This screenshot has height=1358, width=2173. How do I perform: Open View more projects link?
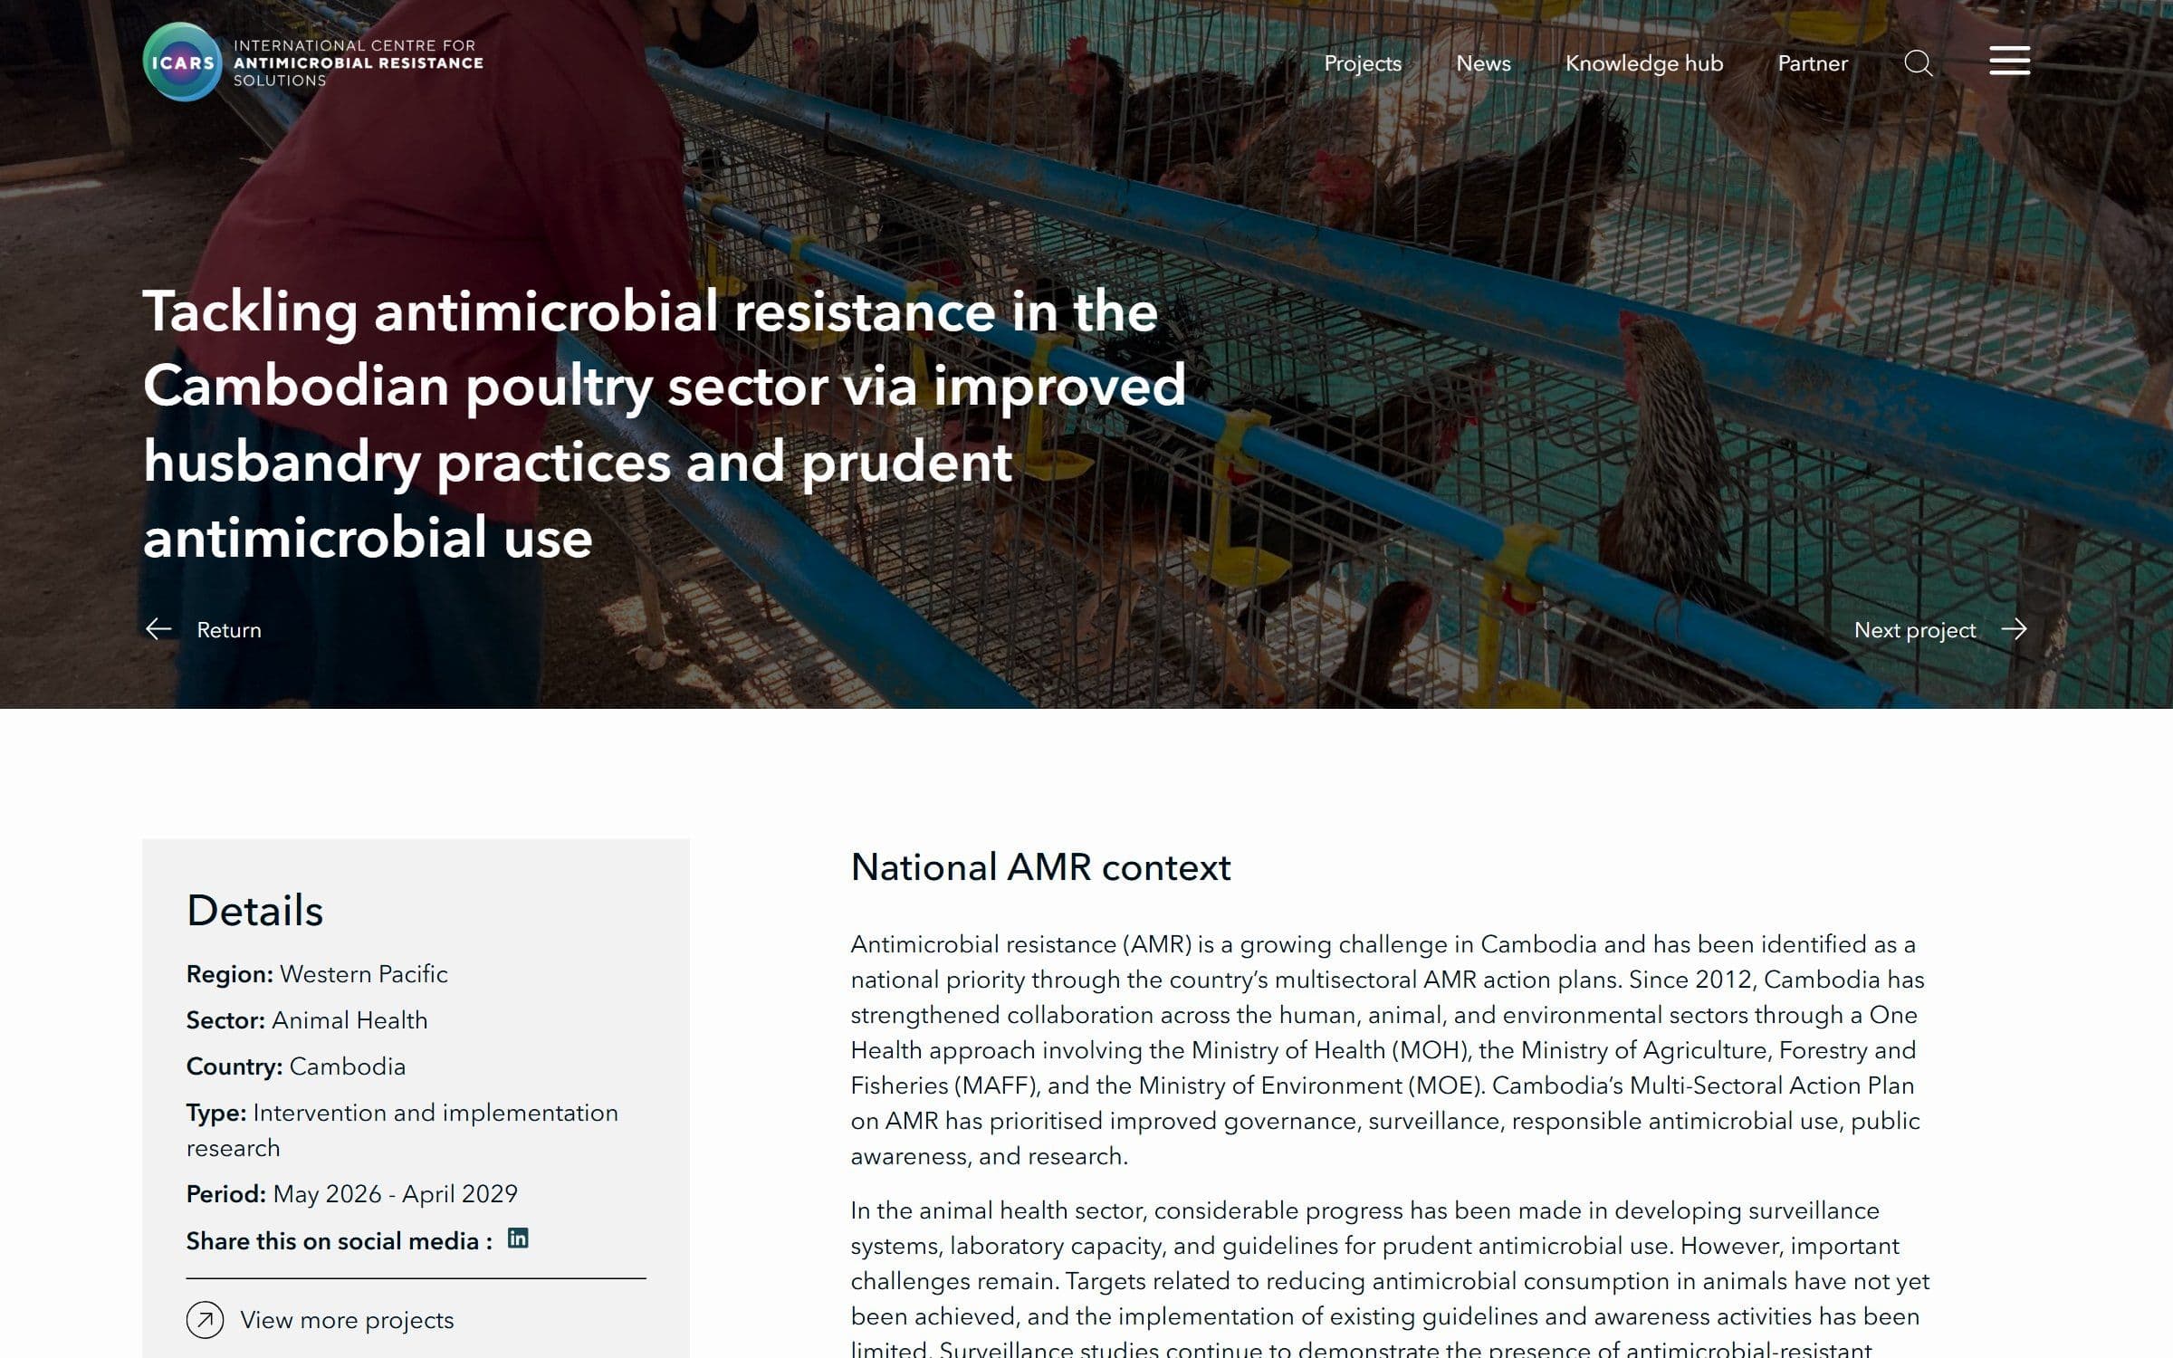pos(347,1320)
